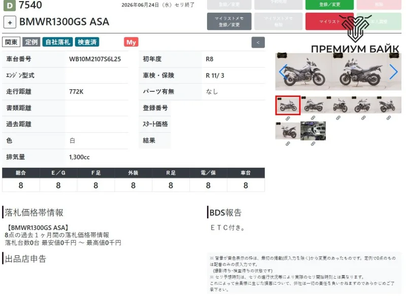The height and width of the screenshot is (304, 406).
Task: Expand details with the plus button beside BMWR1300GS ASA
Action: click(x=10, y=22)
